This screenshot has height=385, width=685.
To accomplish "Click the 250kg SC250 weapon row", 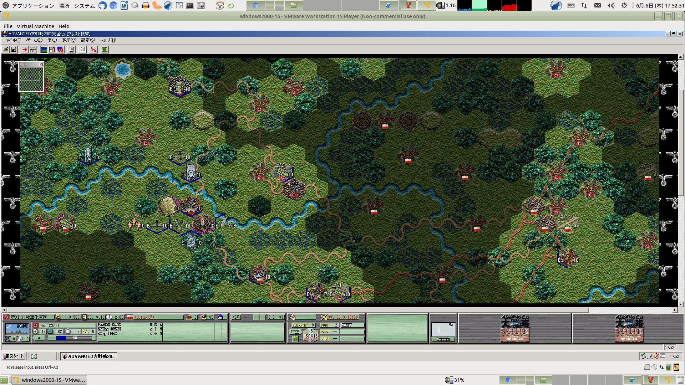I will click(130, 329).
